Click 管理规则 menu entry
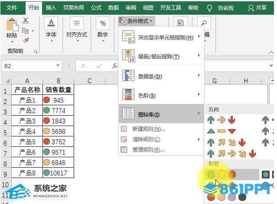The width and height of the screenshot is (277, 204). click(161, 150)
